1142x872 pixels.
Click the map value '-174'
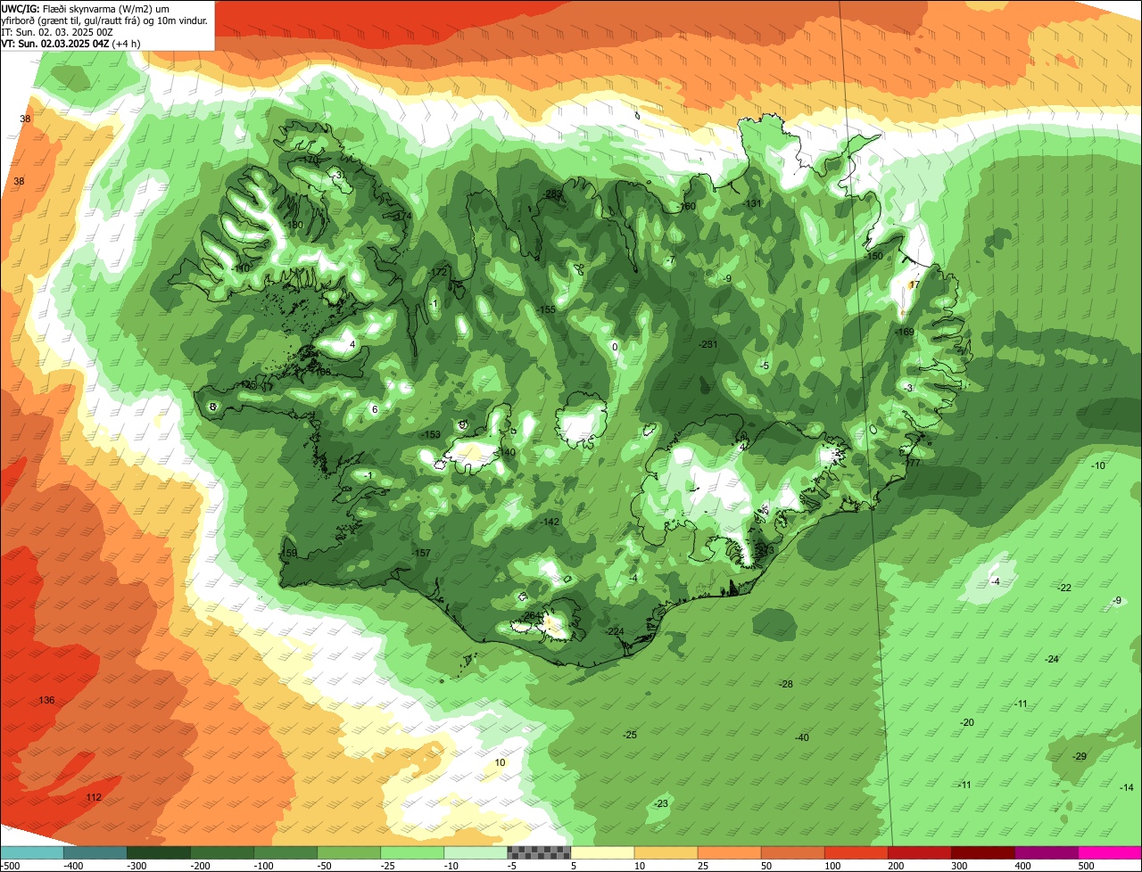pyautogui.click(x=402, y=216)
